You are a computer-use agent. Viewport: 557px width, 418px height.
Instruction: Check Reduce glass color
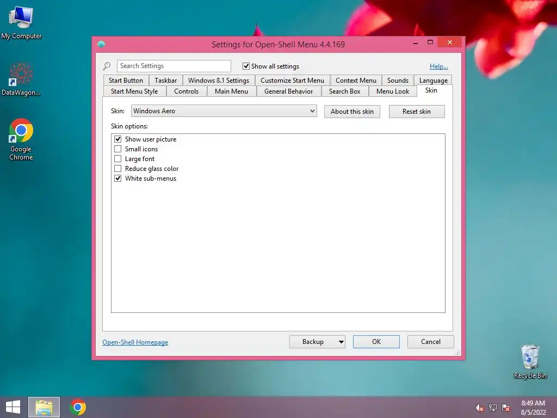[117, 169]
